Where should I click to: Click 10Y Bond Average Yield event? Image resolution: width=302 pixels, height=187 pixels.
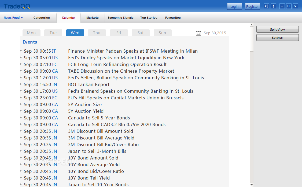[94, 165]
